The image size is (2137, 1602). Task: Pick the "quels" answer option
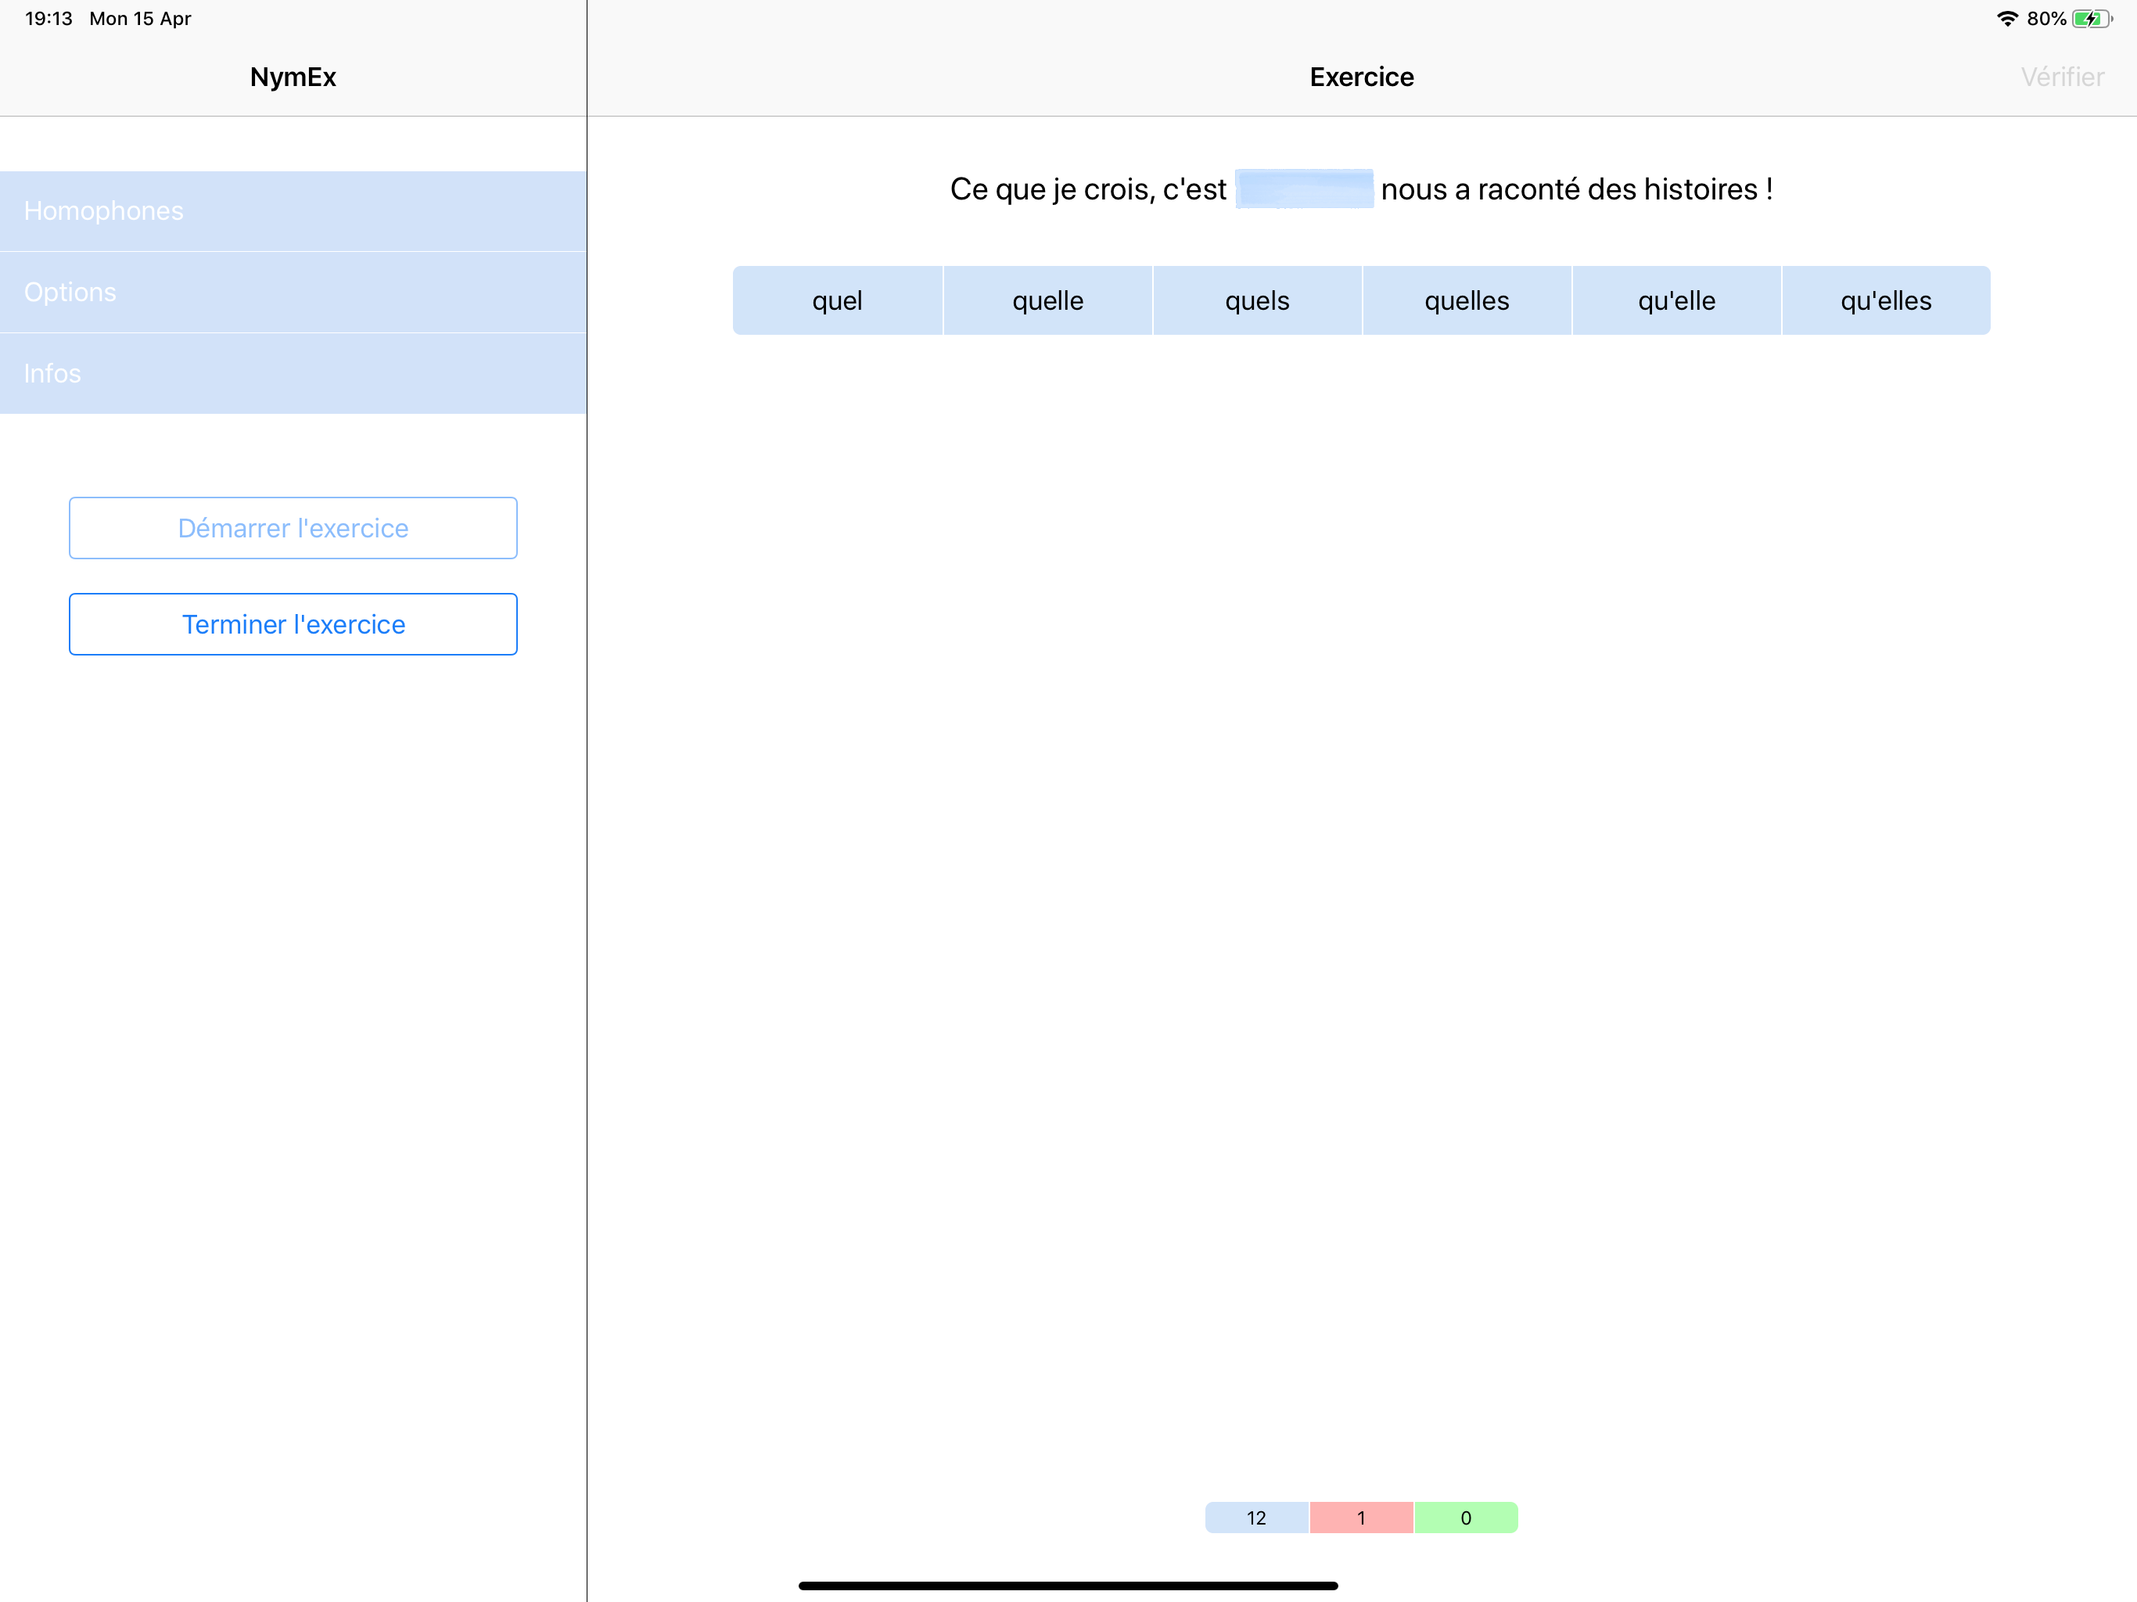(x=1257, y=300)
